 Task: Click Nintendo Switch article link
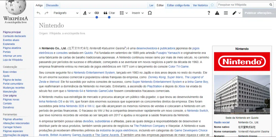(x=198, y=111)
